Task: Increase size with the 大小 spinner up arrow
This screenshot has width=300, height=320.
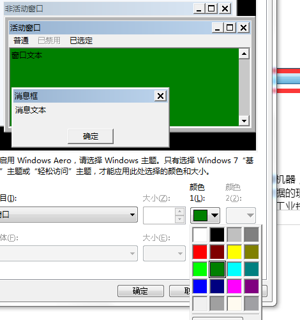Action: [x=180, y=211]
